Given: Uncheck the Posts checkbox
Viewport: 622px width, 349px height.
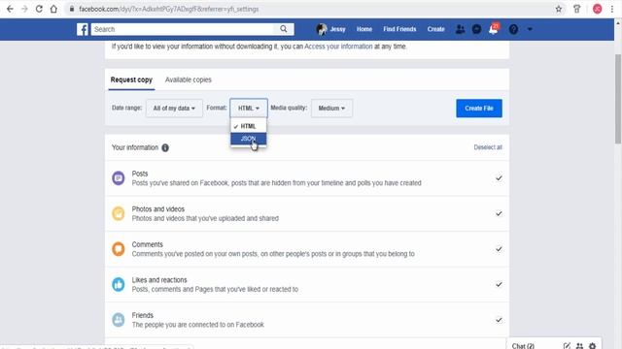Looking at the screenshot, I should click(x=499, y=178).
